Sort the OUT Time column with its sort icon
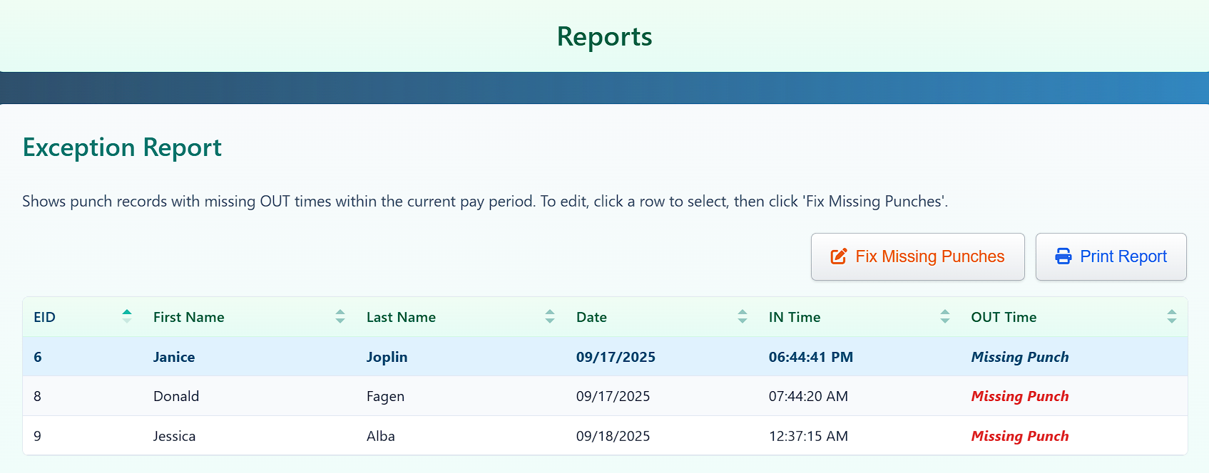The image size is (1209, 473). click(1171, 316)
